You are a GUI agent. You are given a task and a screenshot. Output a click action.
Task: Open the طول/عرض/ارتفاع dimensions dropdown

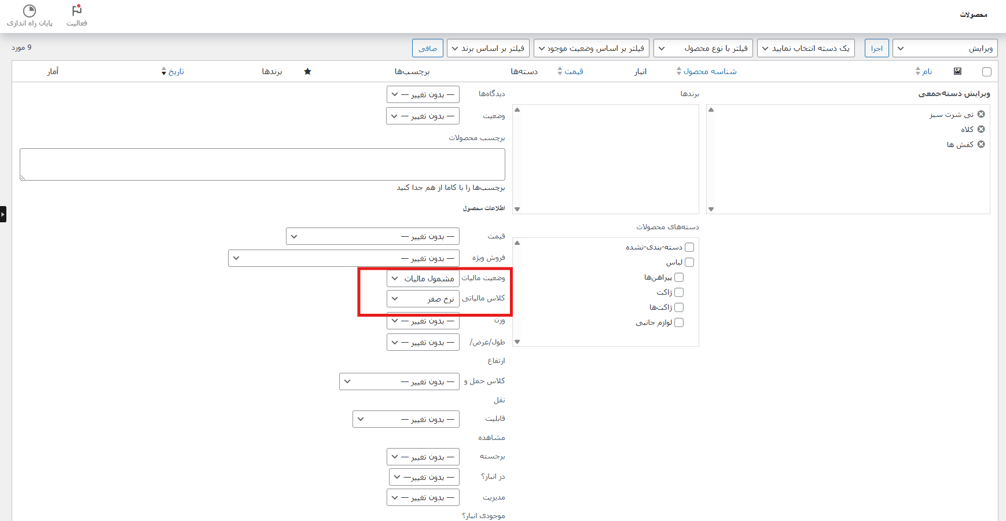click(423, 342)
